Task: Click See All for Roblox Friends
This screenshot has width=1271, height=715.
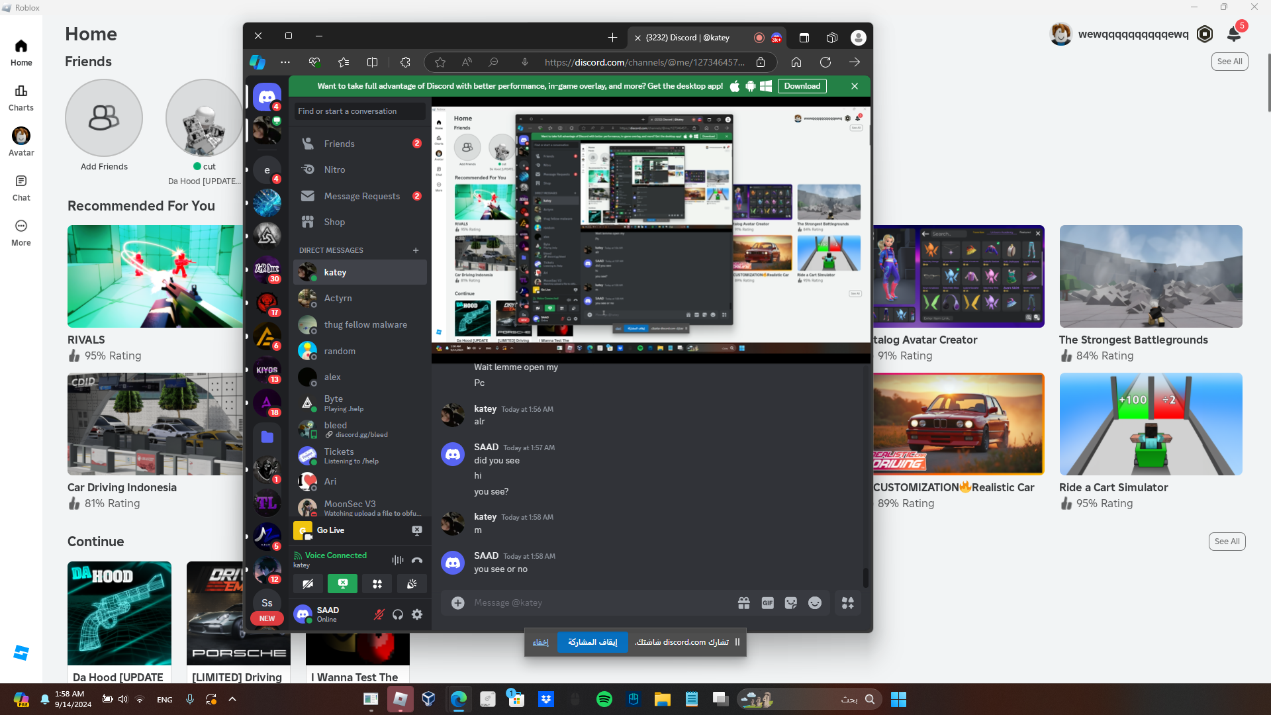Action: tap(1229, 62)
